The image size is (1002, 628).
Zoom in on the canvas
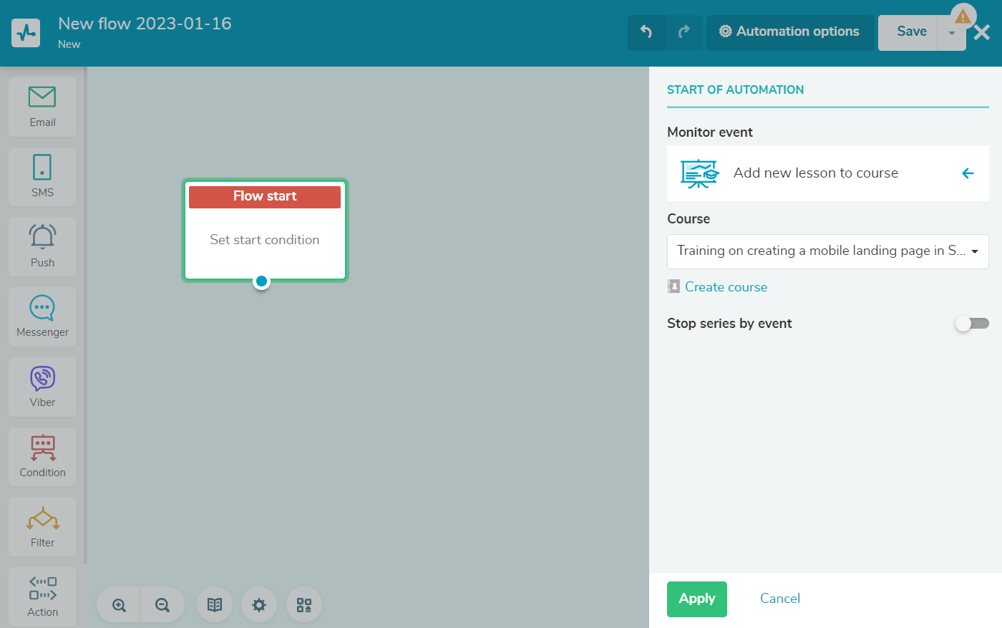click(x=120, y=605)
